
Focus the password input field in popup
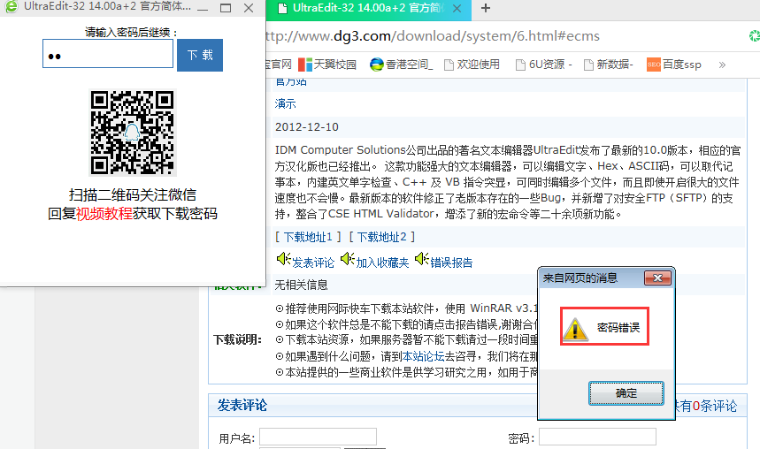tap(108, 54)
